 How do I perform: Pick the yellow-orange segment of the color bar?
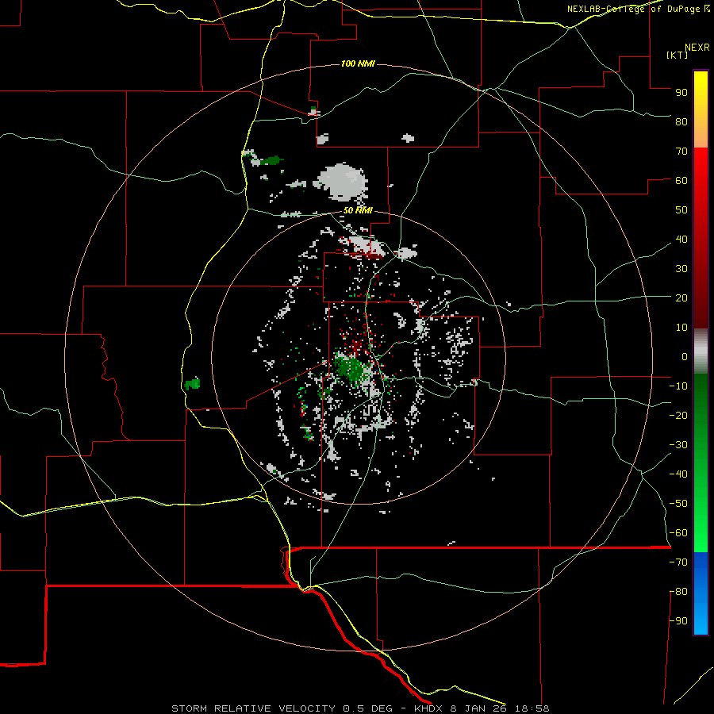[x=701, y=109]
